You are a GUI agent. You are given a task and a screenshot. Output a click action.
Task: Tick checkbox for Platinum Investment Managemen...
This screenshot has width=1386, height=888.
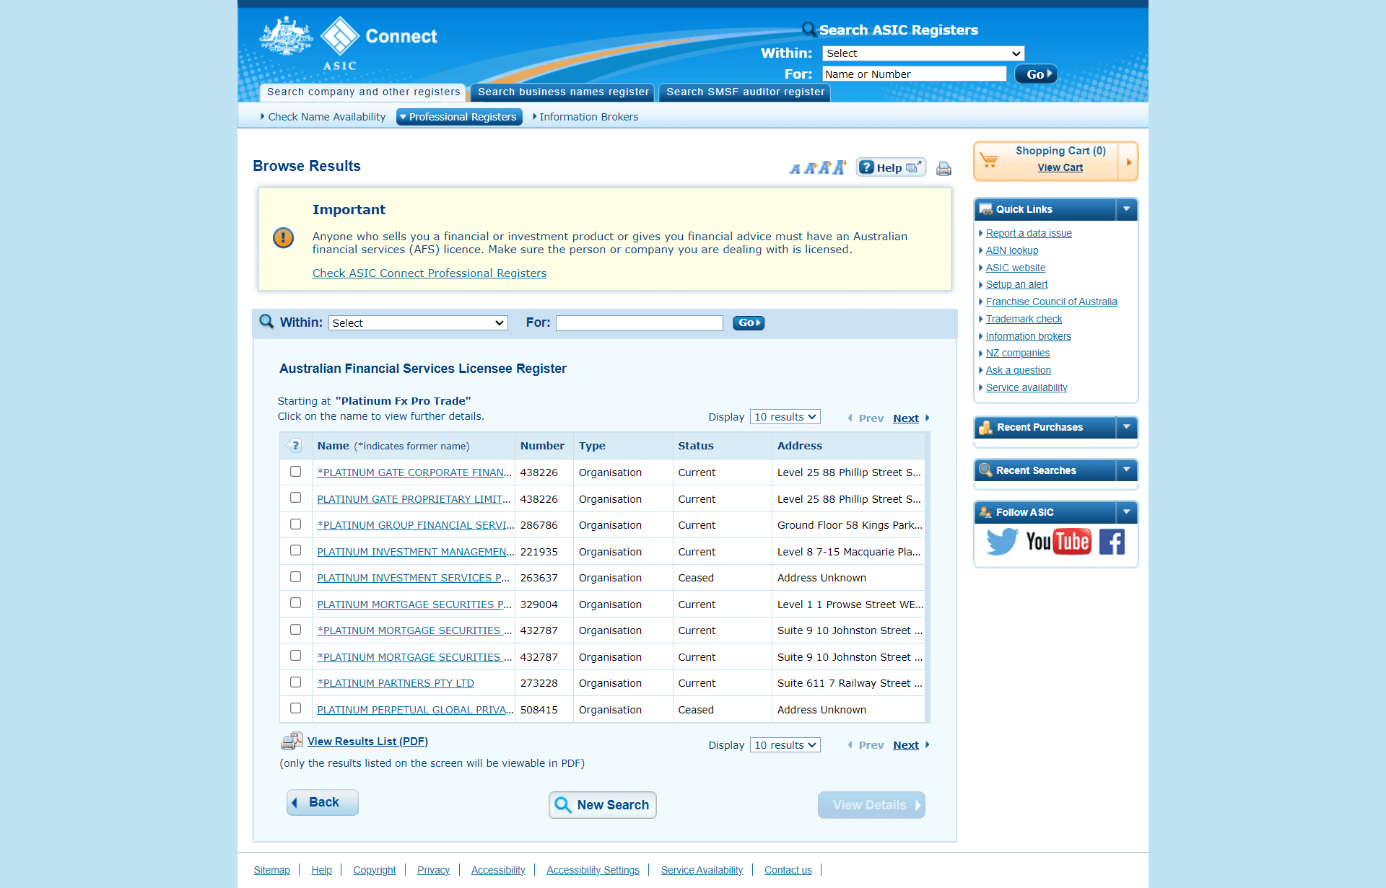(x=295, y=550)
